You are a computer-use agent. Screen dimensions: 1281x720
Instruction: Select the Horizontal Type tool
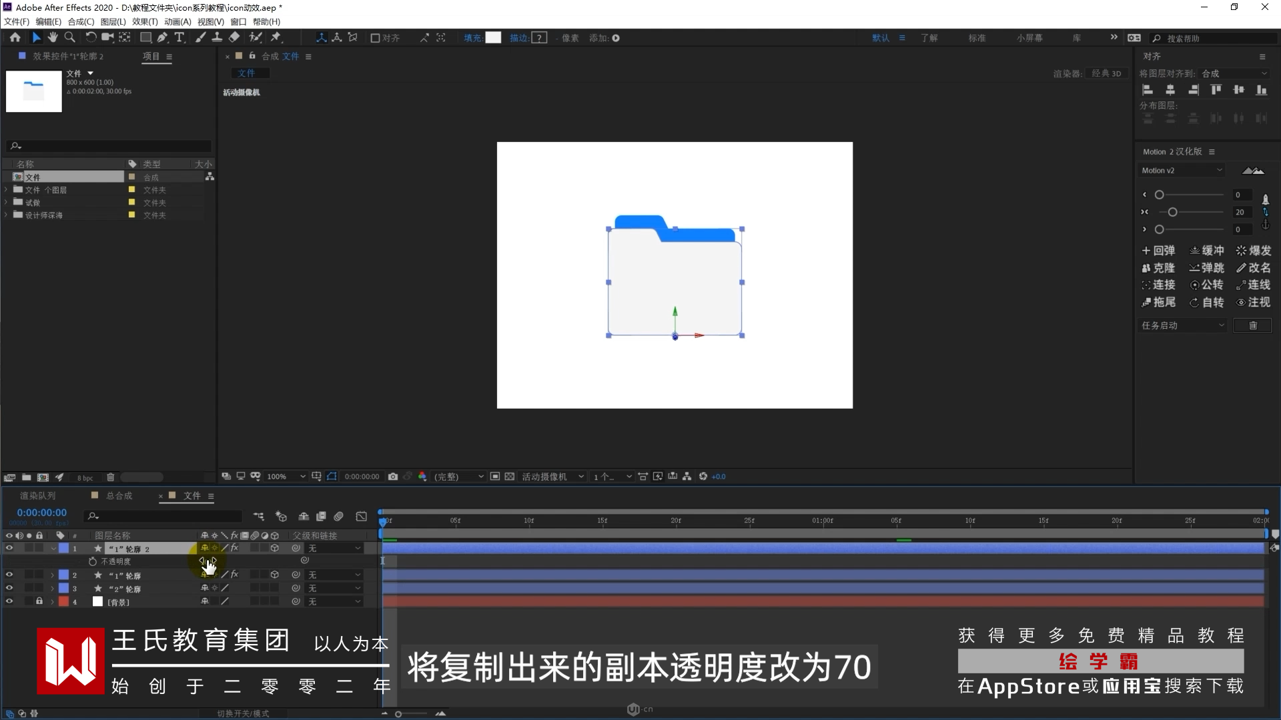(x=179, y=37)
